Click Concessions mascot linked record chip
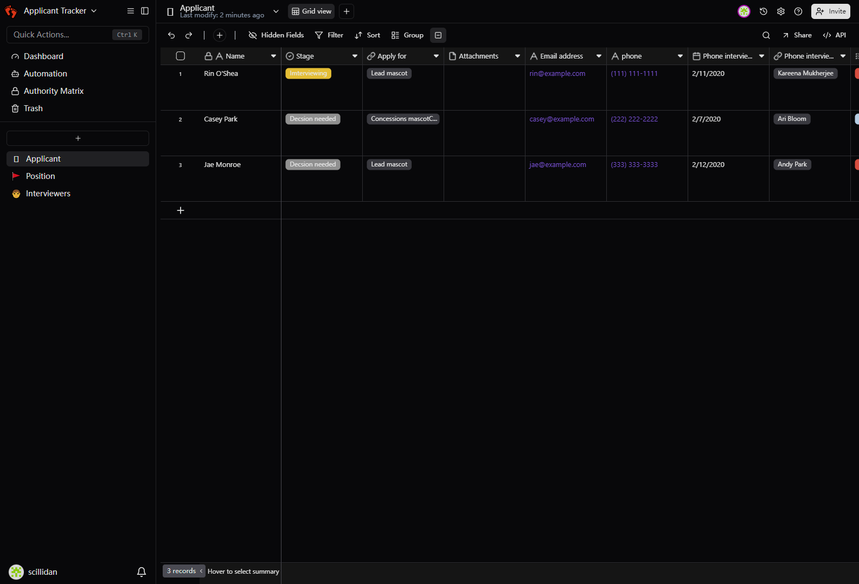Viewport: 859px width, 584px height. click(x=403, y=119)
